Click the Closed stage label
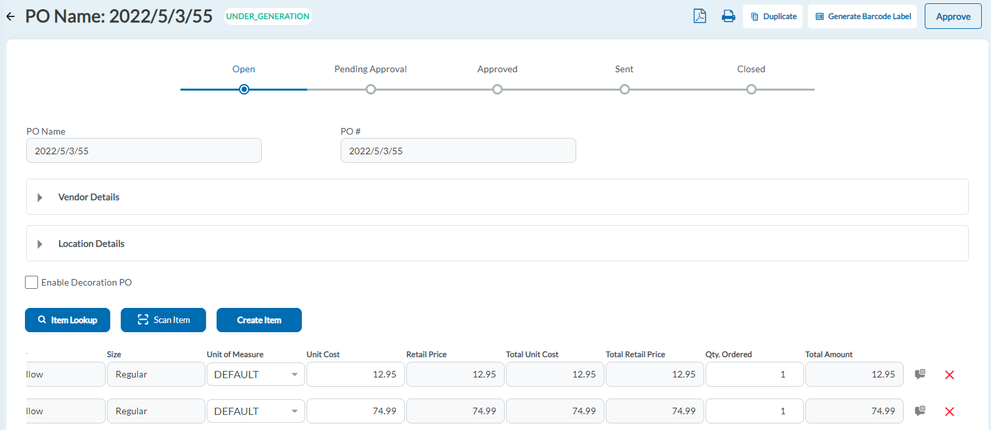The image size is (991, 430). [x=751, y=69]
